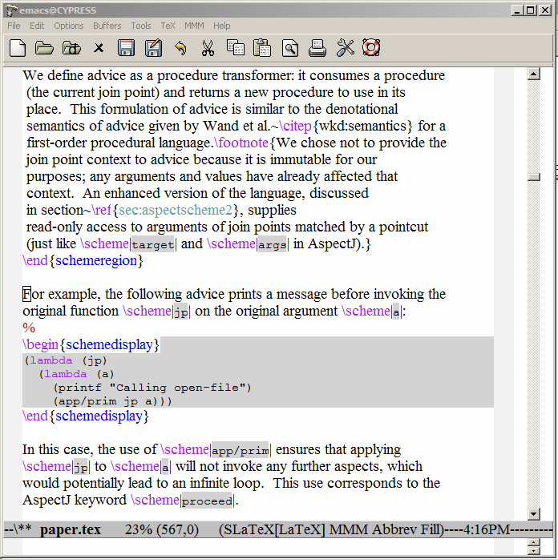
Task: Open the Options menu
Action: [69, 26]
